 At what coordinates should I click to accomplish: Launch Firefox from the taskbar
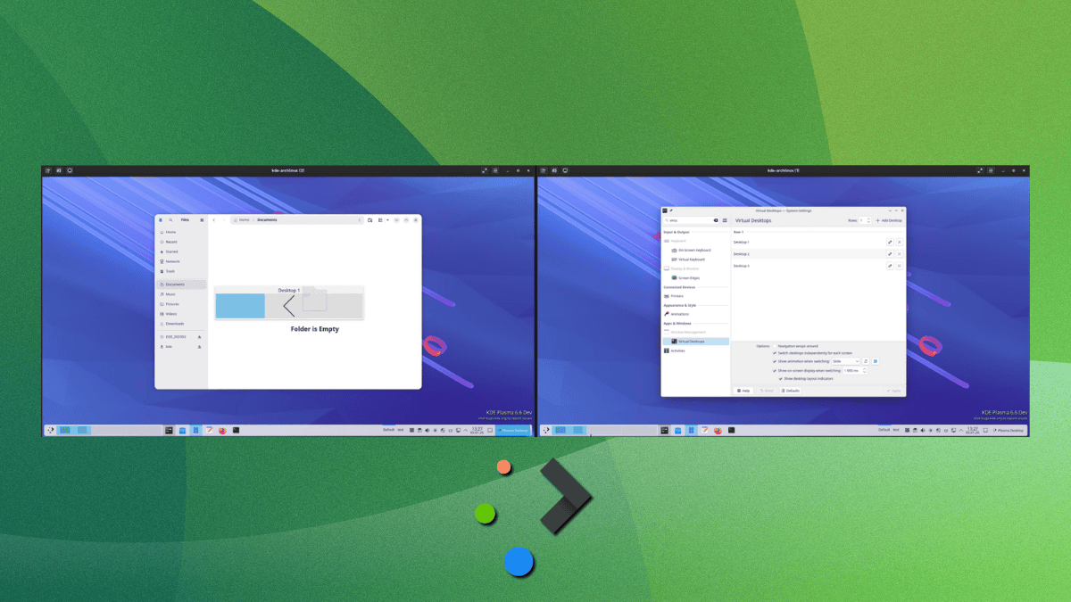point(222,430)
